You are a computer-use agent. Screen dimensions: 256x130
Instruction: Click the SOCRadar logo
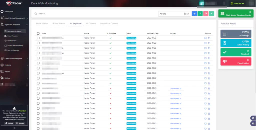(14, 3)
